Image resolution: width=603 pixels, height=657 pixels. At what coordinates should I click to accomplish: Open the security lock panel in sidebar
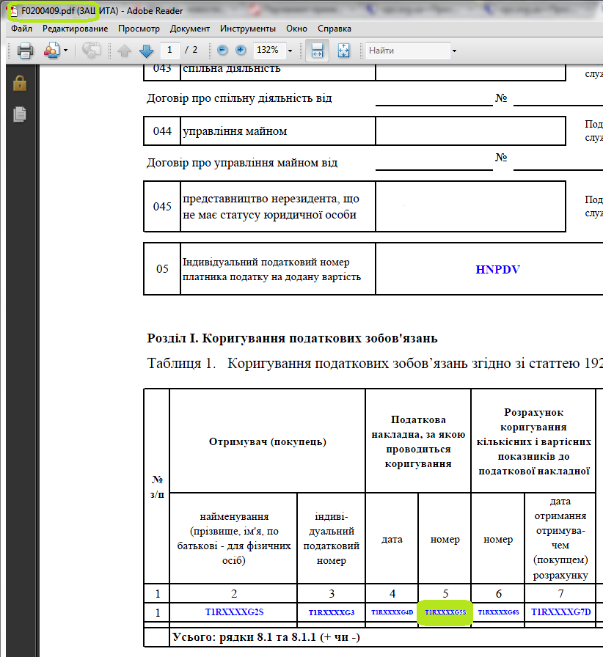coord(20,83)
